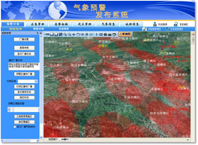Open the 行政区域 dropdown list

coord(36,81)
